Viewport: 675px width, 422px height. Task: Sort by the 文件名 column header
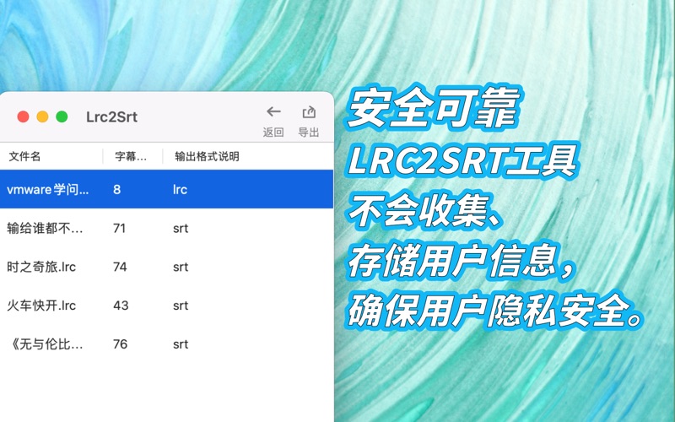[x=25, y=156]
